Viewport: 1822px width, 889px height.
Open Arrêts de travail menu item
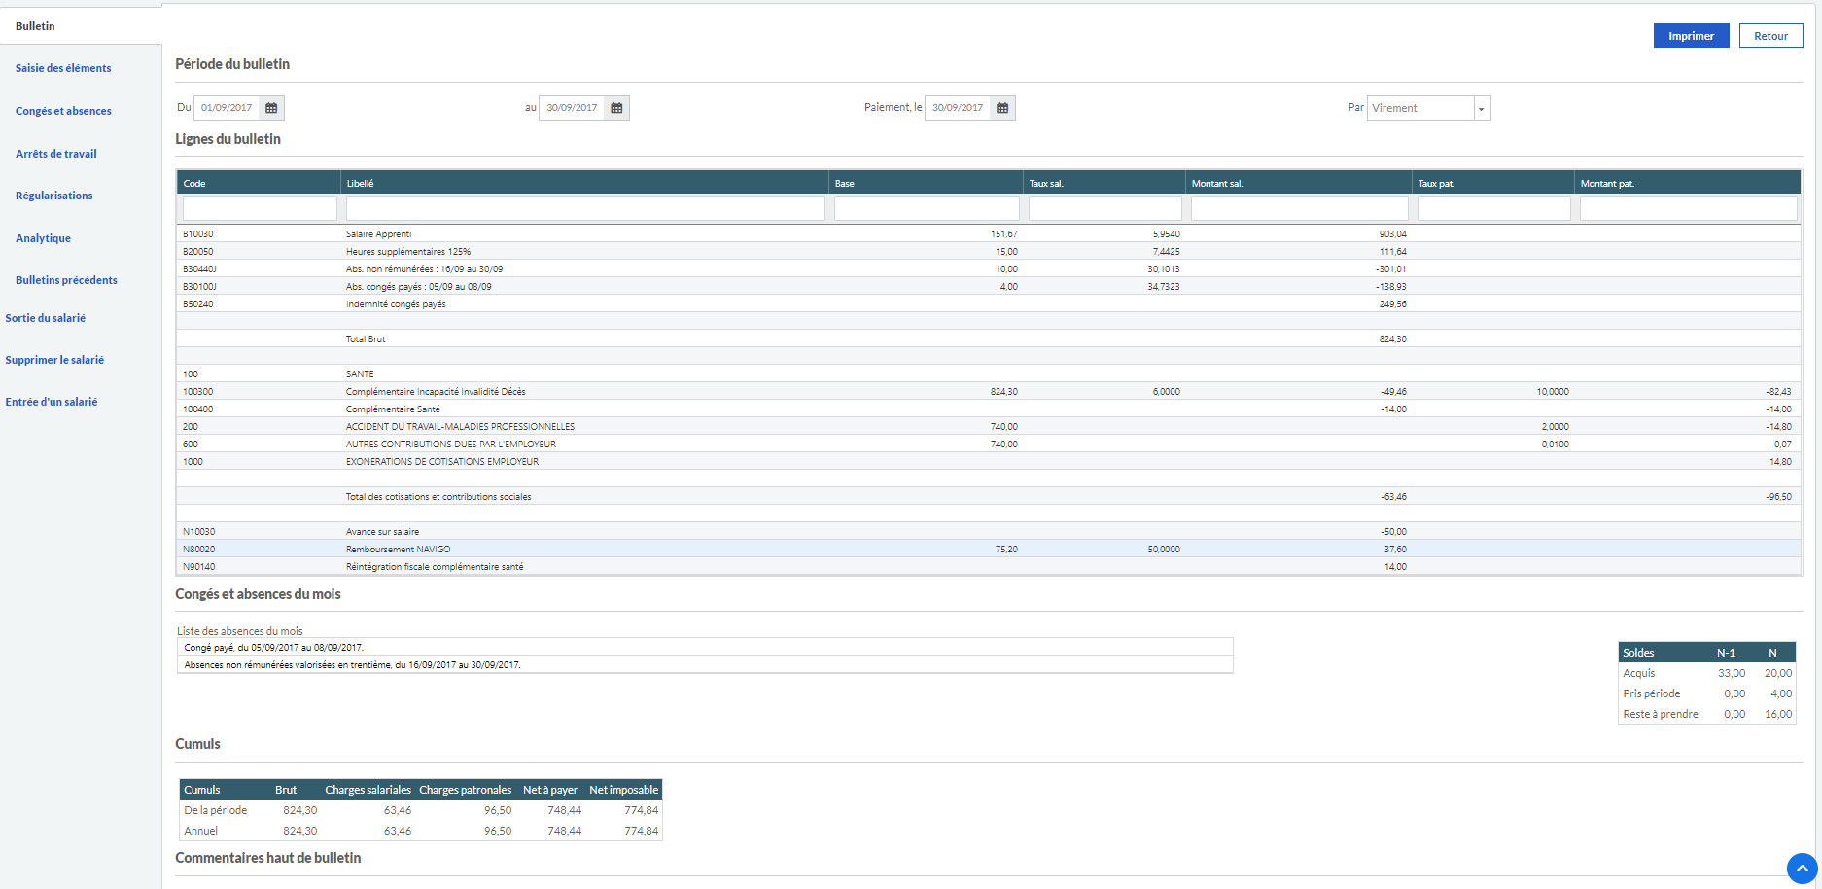(56, 154)
